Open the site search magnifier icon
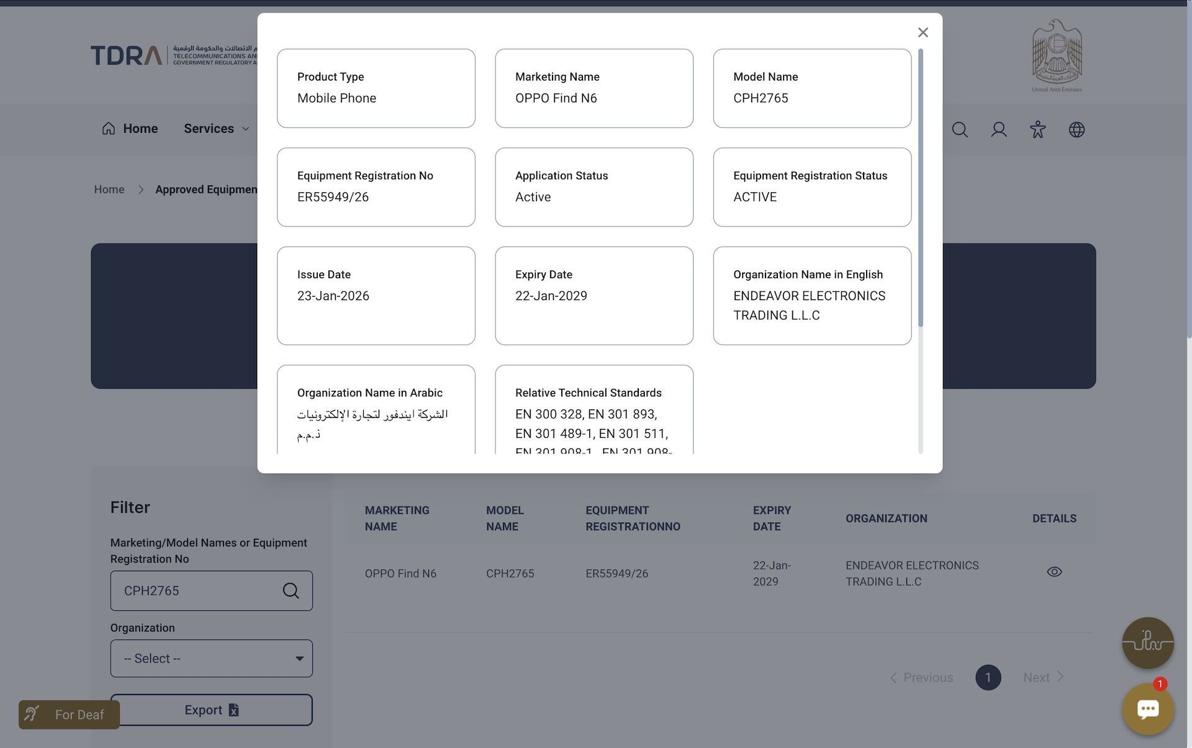 click(960, 130)
